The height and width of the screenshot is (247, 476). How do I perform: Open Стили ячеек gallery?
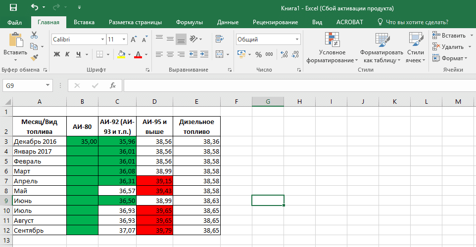tap(416, 47)
